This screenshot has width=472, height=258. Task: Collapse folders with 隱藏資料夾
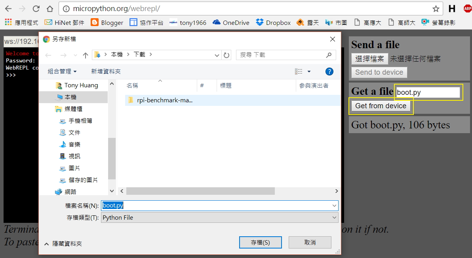click(x=63, y=244)
